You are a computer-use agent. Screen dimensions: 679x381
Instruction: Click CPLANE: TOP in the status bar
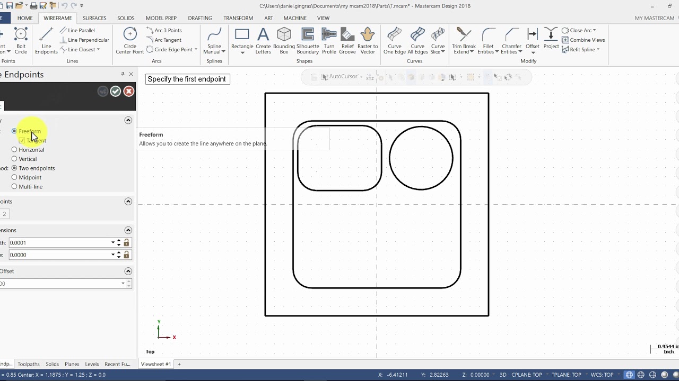pos(527,375)
